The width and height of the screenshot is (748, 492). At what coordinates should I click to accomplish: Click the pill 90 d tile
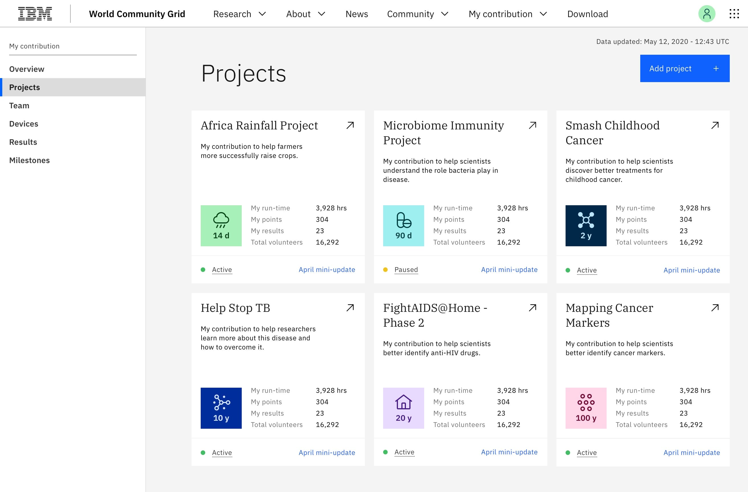pyautogui.click(x=403, y=225)
